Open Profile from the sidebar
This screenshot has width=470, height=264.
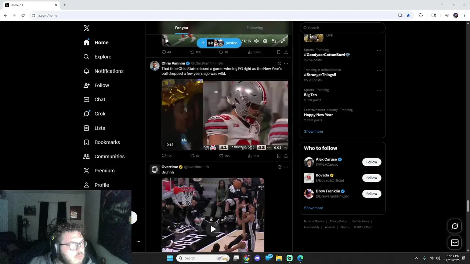pyautogui.click(x=96, y=185)
